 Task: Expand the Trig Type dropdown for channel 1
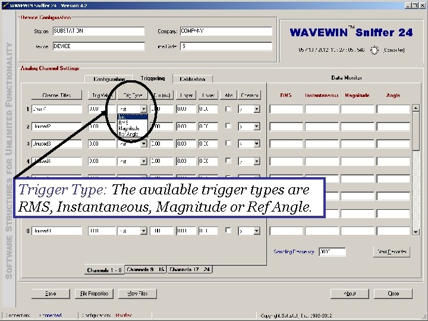click(144, 109)
